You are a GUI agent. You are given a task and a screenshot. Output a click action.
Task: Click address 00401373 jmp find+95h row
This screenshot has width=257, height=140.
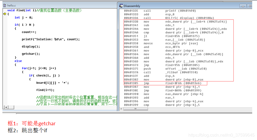click(x=162, y=65)
